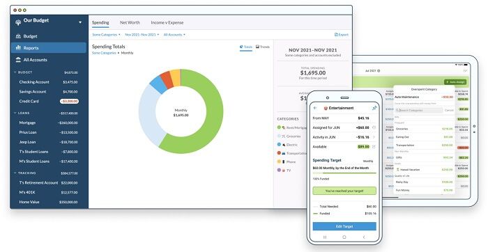Tap the Monthly selector in Spending Target
Image resolution: width=488 pixels, height=252 pixels.
[368, 161]
